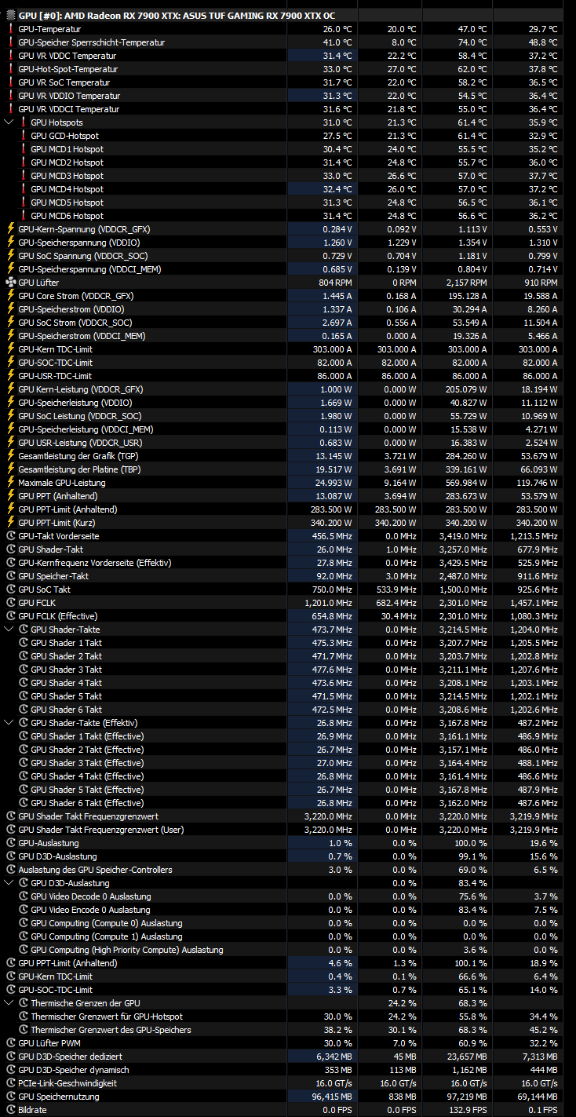Click clock icon beside GPU Shader-Takt

pyautogui.click(x=10, y=549)
